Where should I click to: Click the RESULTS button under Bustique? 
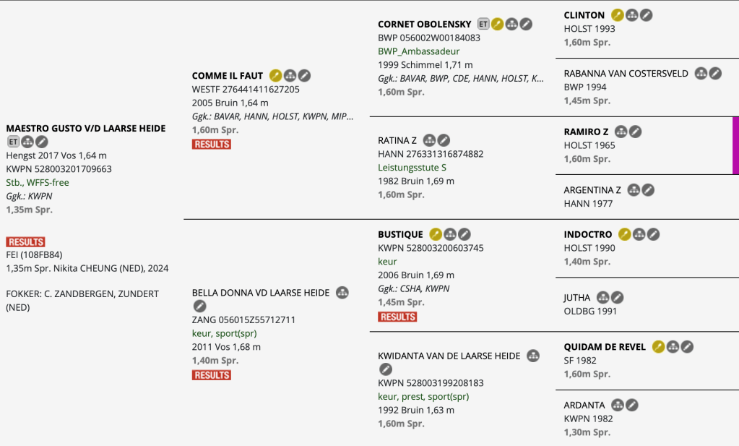(x=397, y=317)
